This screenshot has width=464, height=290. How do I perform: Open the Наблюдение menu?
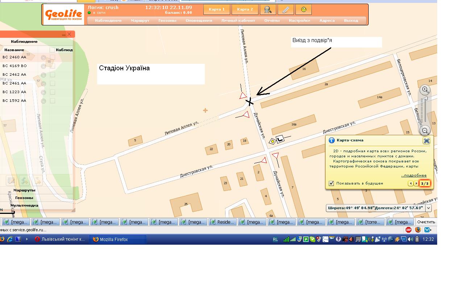pos(108,21)
